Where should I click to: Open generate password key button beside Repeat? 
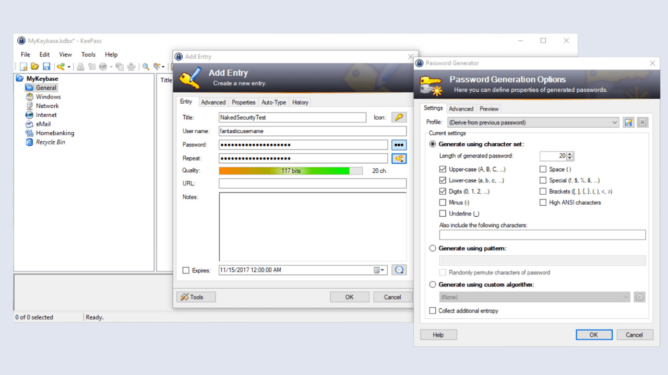click(x=399, y=158)
